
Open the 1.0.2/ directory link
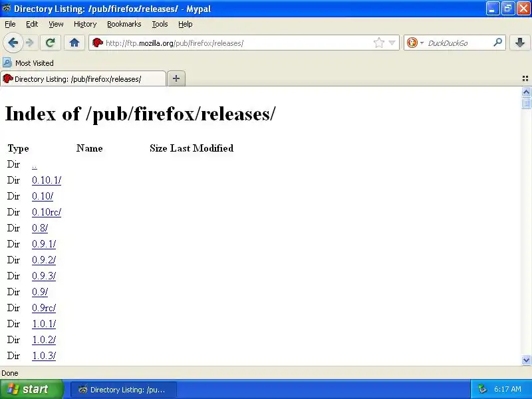pyautogui.click(x=44, y=340)
